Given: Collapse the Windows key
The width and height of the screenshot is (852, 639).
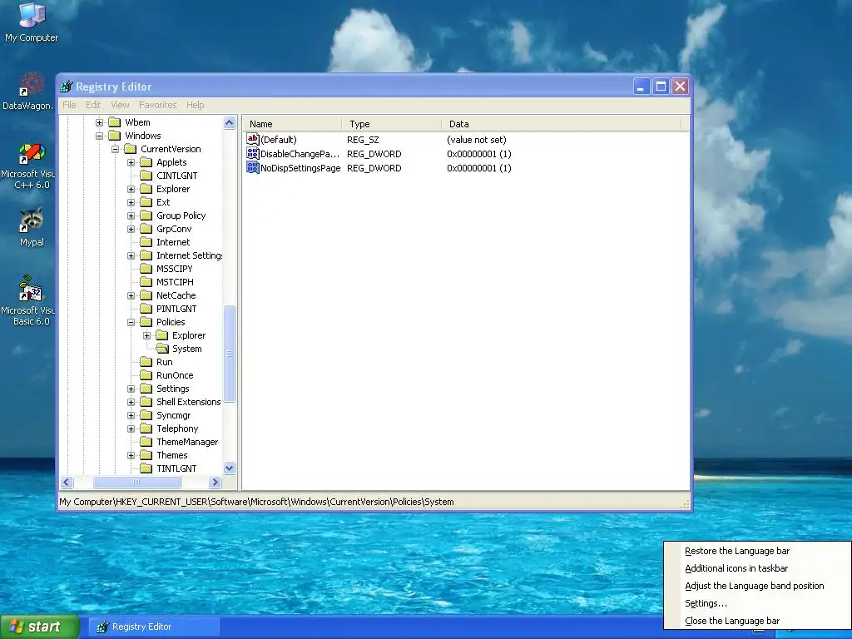Looking at the screenshot, I should (100, 136).
